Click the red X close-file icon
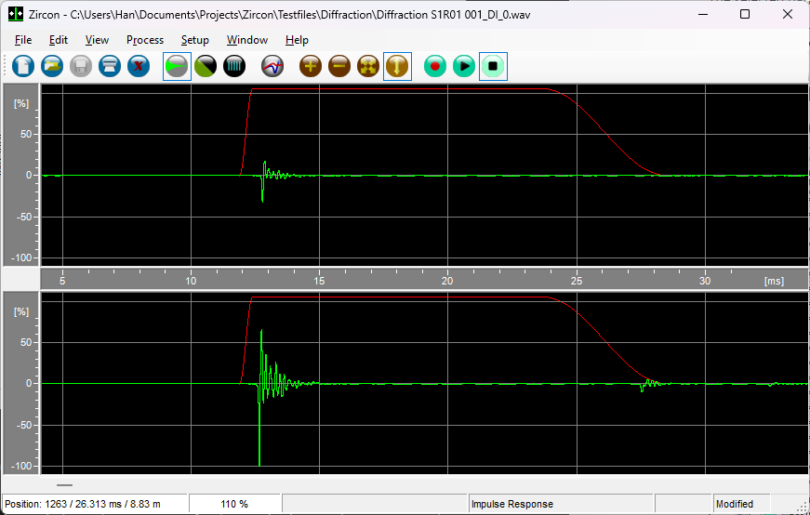Screen dimensions: 810x515 139,66
